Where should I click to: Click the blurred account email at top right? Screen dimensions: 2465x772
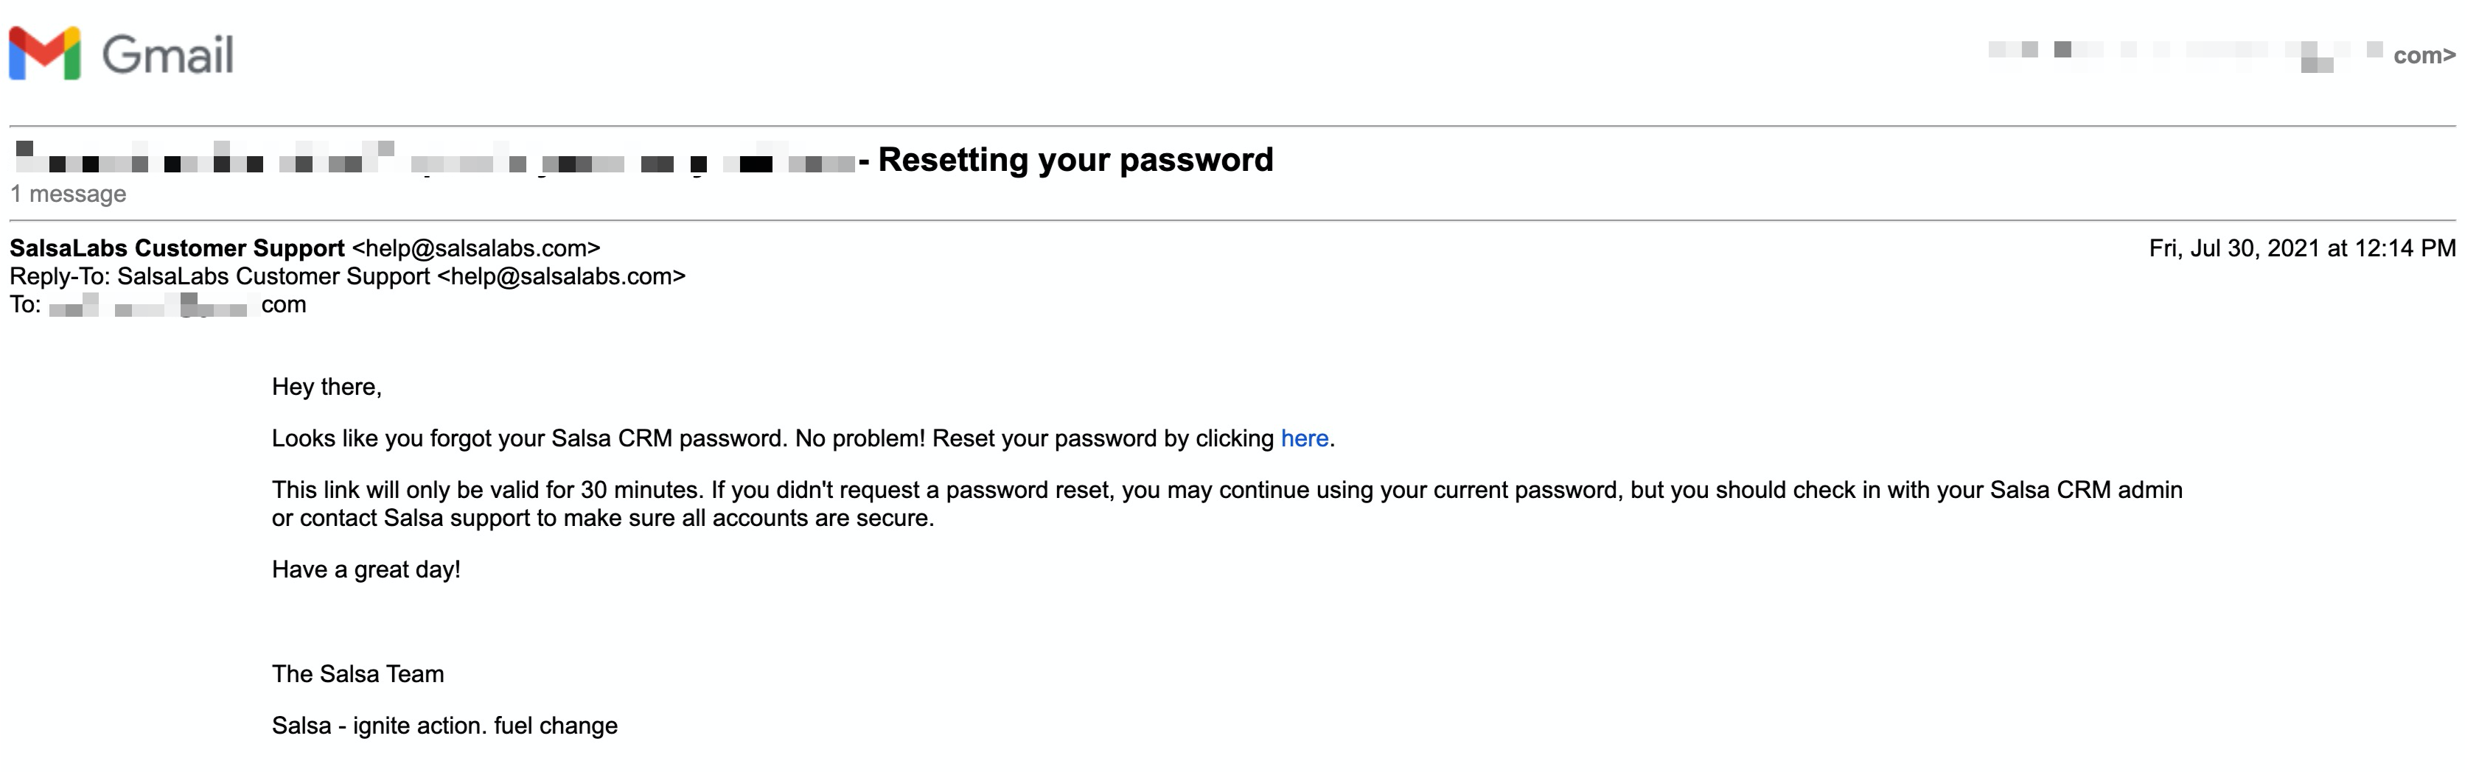pyautogui.click(x=2221, y=55)
